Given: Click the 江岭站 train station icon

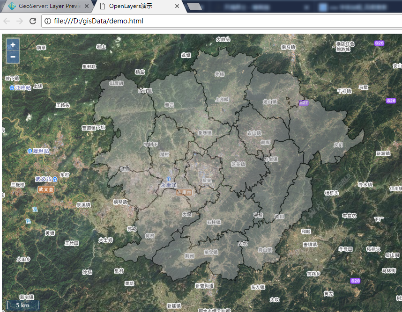Looking at the screenshot, I should 12,87.
